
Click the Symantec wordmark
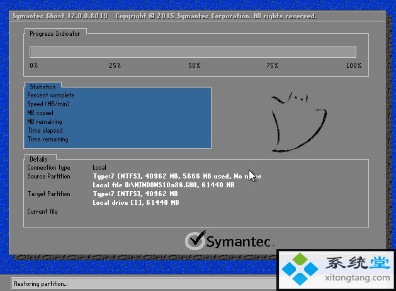point(239,241)
